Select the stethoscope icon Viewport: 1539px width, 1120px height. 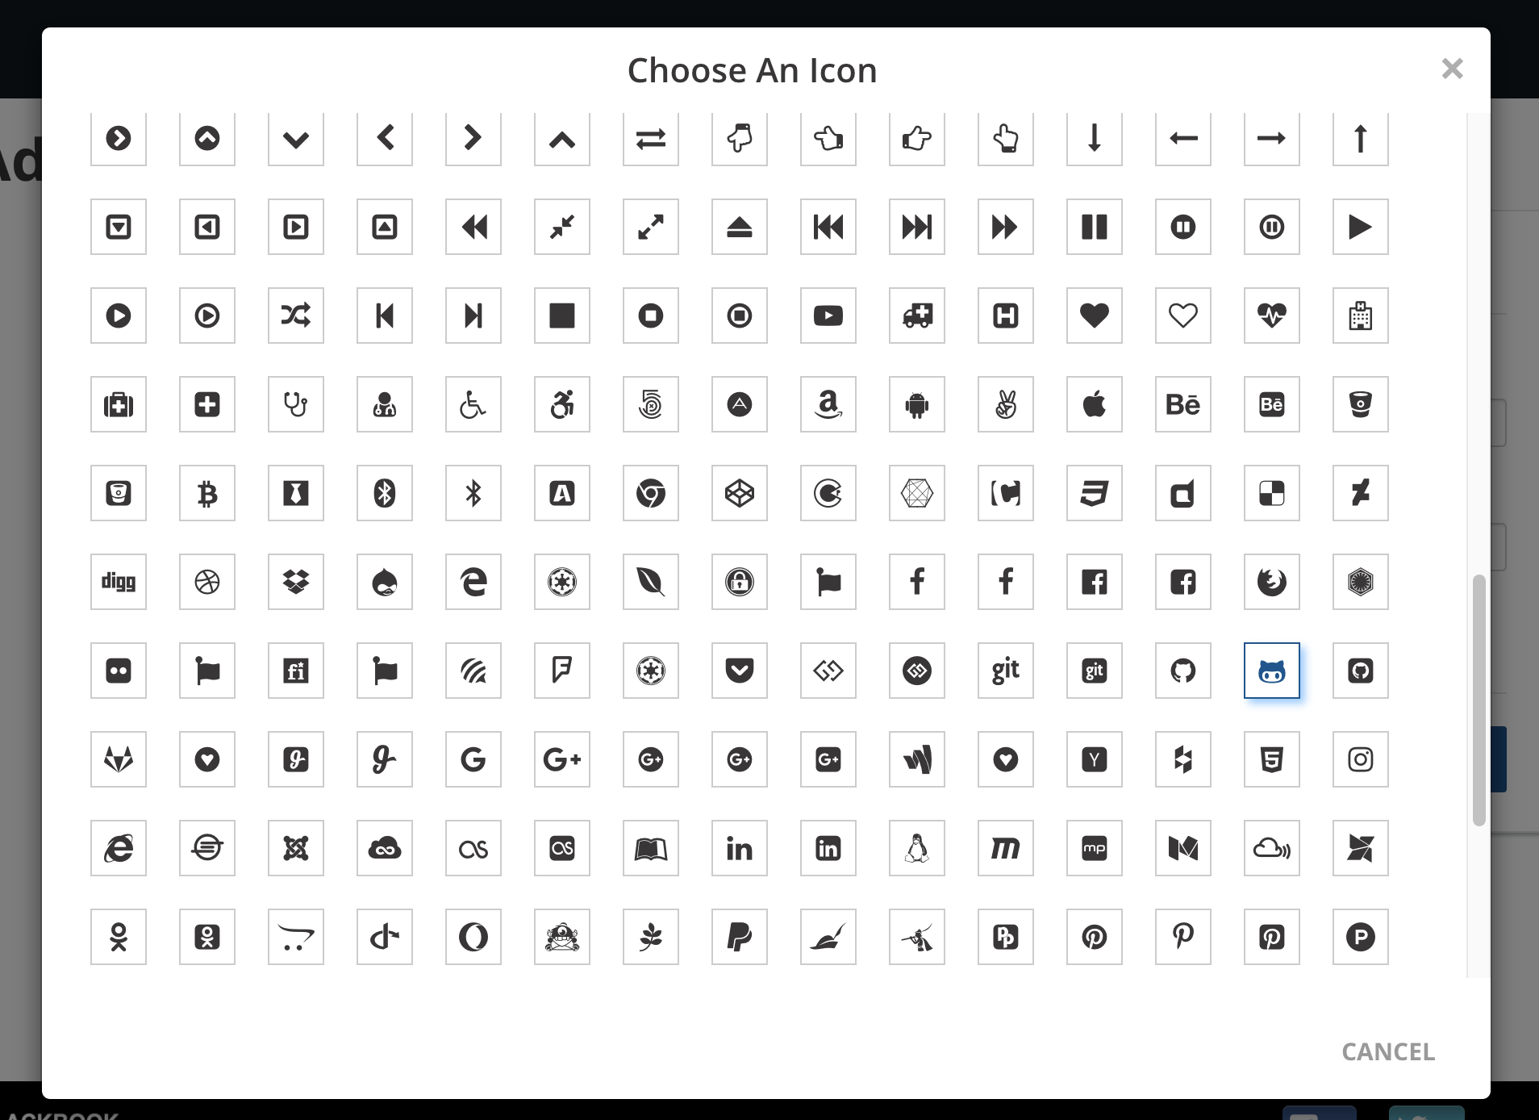click(296, 404)
